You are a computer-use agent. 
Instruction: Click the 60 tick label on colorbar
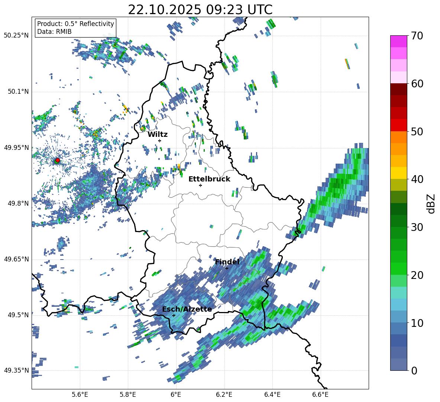[x=417, y=84]
